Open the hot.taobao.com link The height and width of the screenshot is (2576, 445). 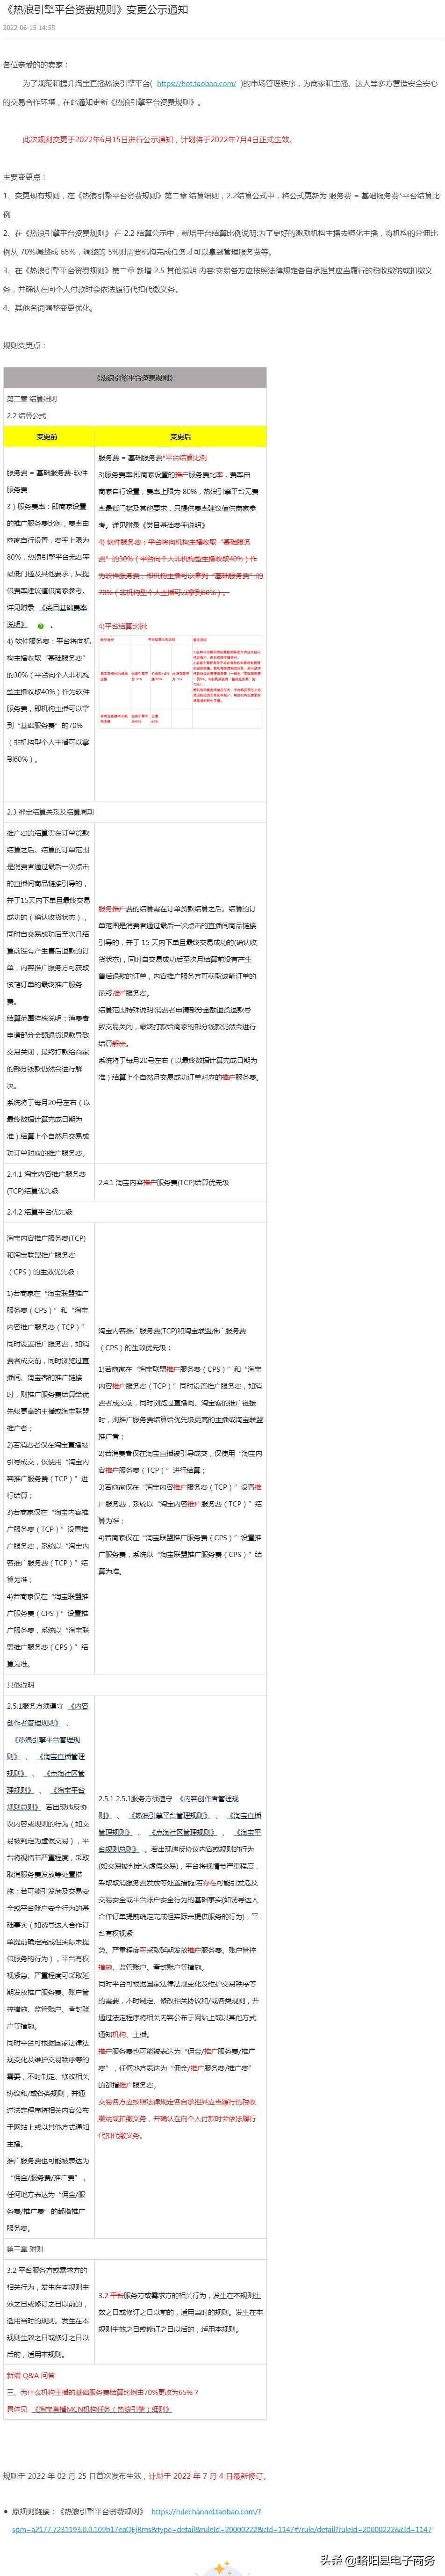[196, 84]
